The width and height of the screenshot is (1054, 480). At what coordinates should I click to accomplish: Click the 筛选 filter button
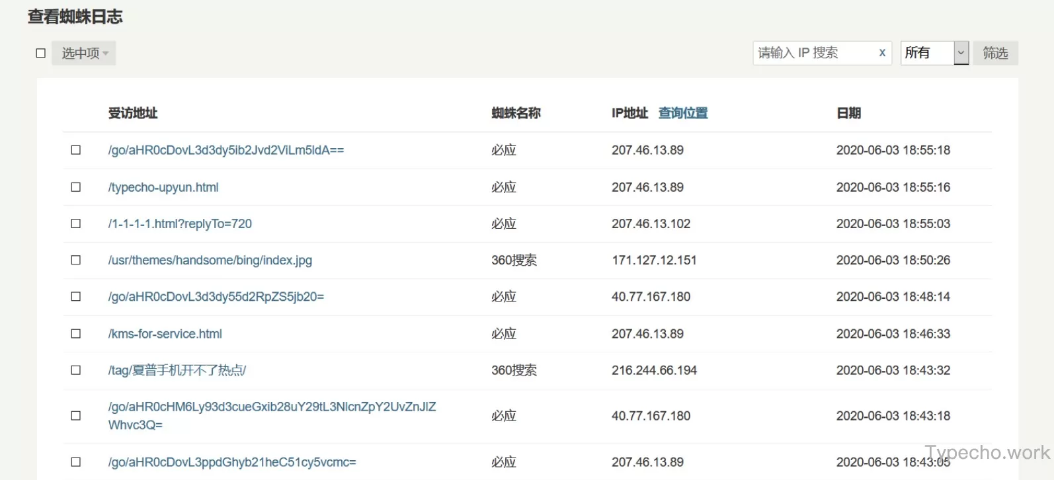tap(994, 53)
